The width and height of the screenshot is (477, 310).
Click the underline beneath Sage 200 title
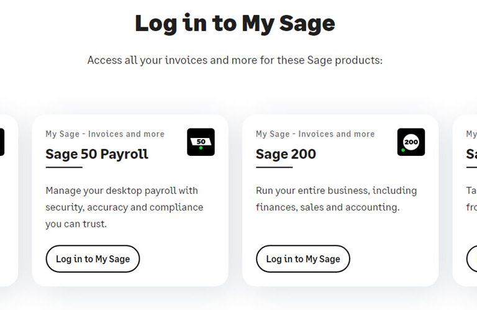pyautogui.click(x=274, y=167)
